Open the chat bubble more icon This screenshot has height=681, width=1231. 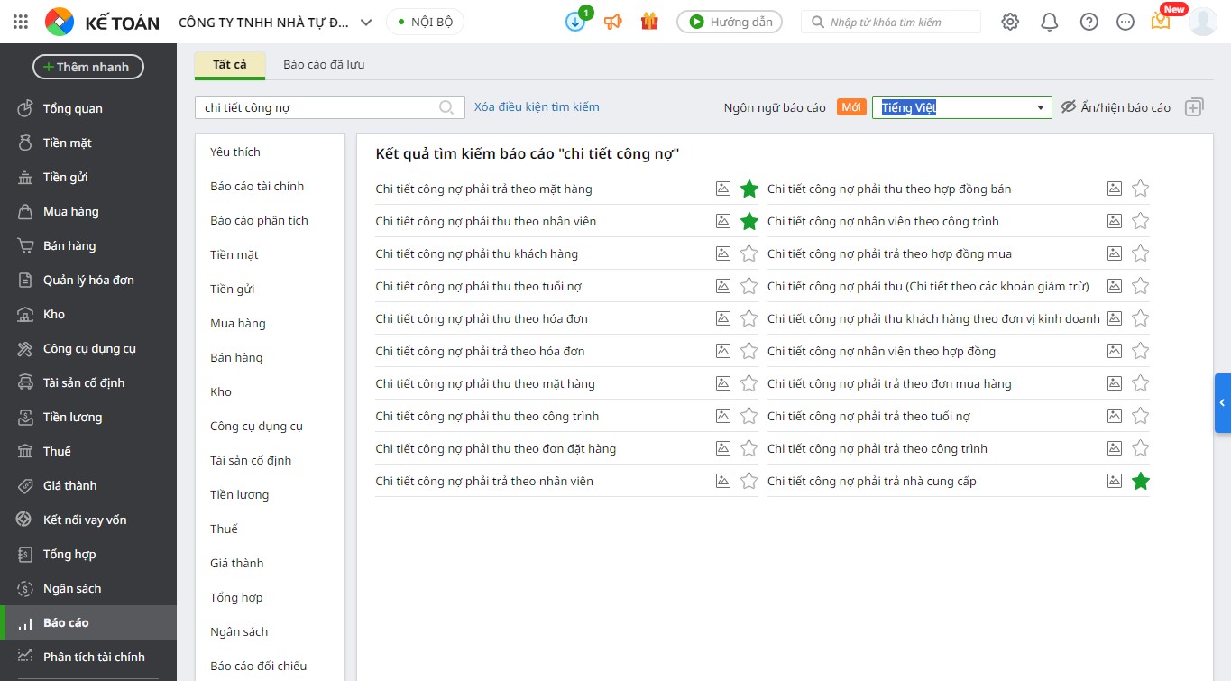pyautogui.click(x=1125, y=22)
